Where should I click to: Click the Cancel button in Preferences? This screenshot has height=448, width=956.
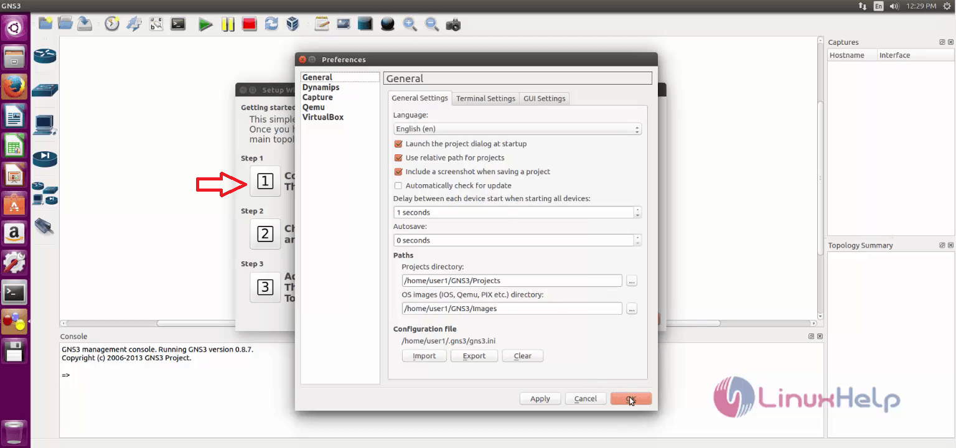(x=585, y=399)
